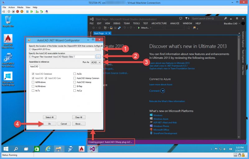Open Media menu in VM Connection

point(20,7)
